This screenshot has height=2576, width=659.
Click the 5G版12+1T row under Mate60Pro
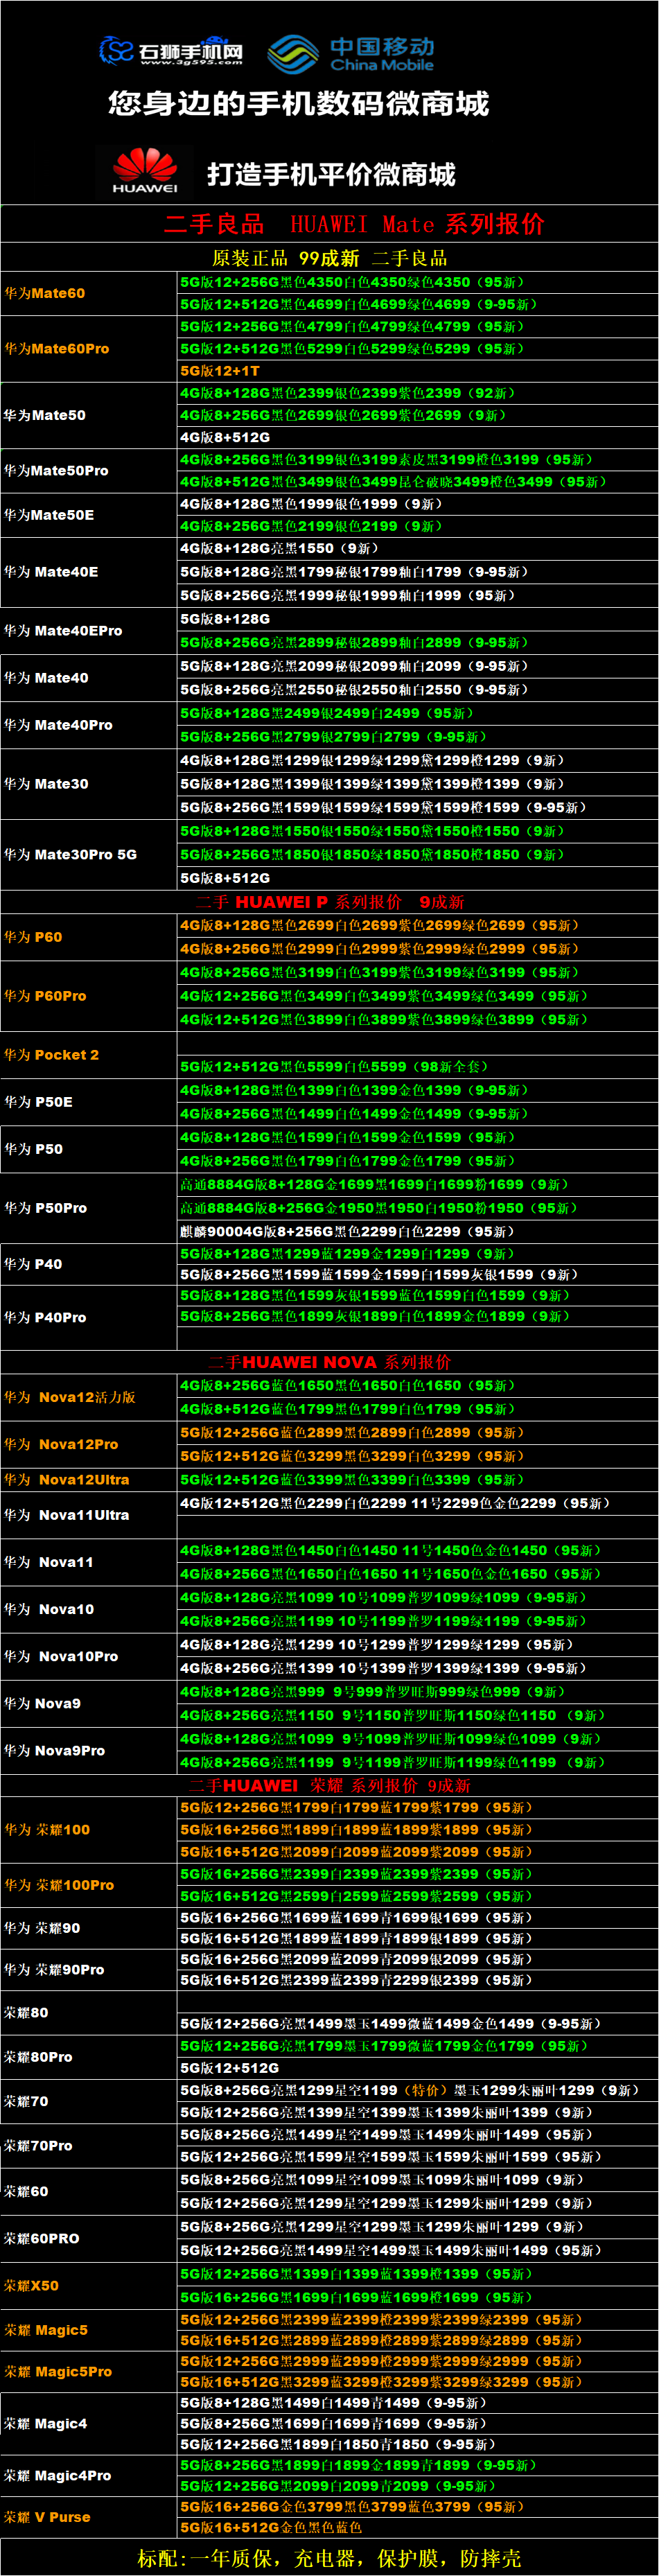pyautogui.click(x=417, y=371)
